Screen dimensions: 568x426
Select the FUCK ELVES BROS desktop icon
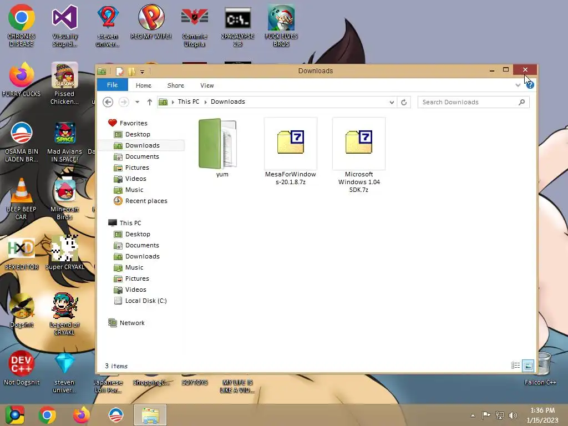point(281,26)
